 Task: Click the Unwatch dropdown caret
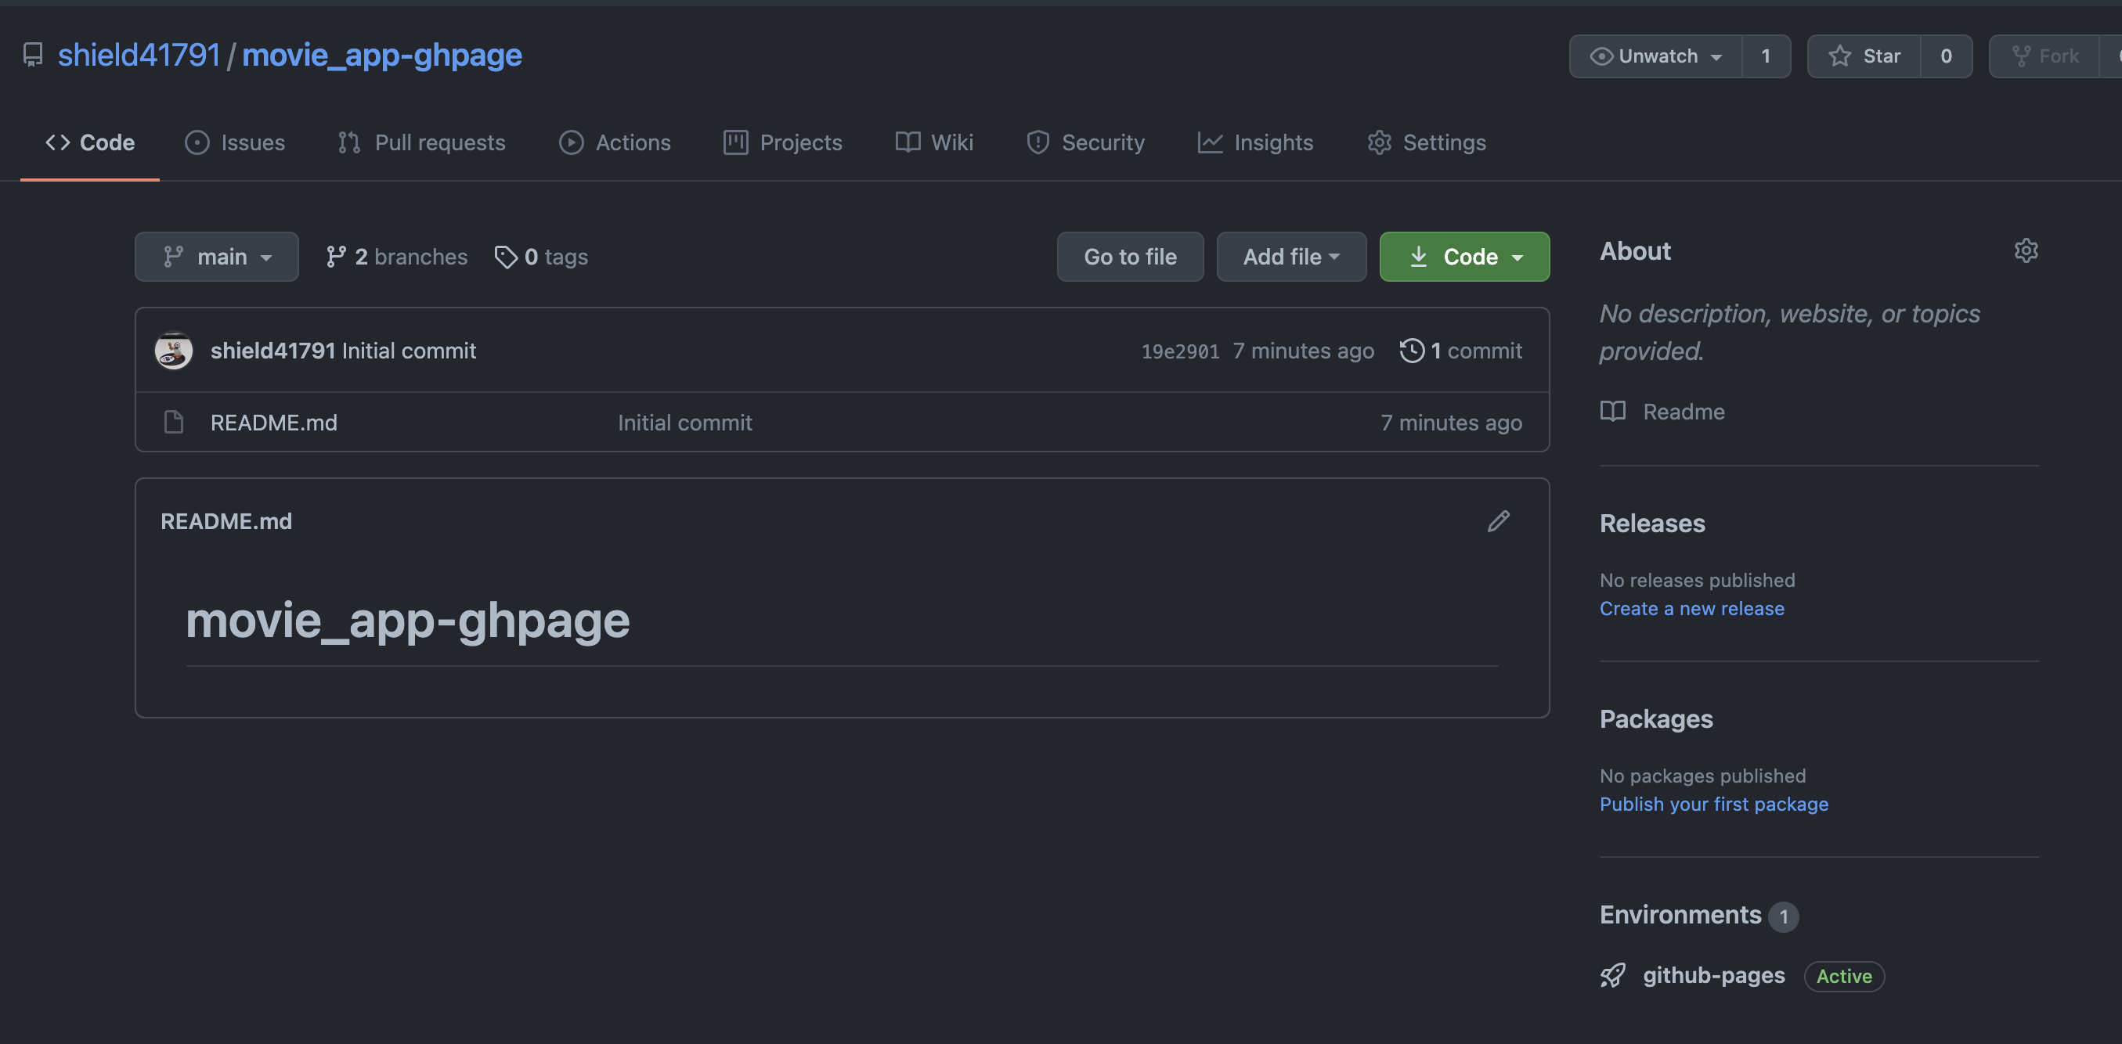tap(1716, 57)
